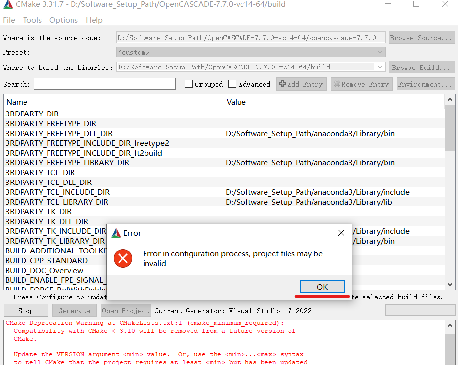Click value of 3RDPARTY_FREETYPE_LIBRARY_DIR
The width and height of the screenshot is (458, 365).
tap(310, 163)
